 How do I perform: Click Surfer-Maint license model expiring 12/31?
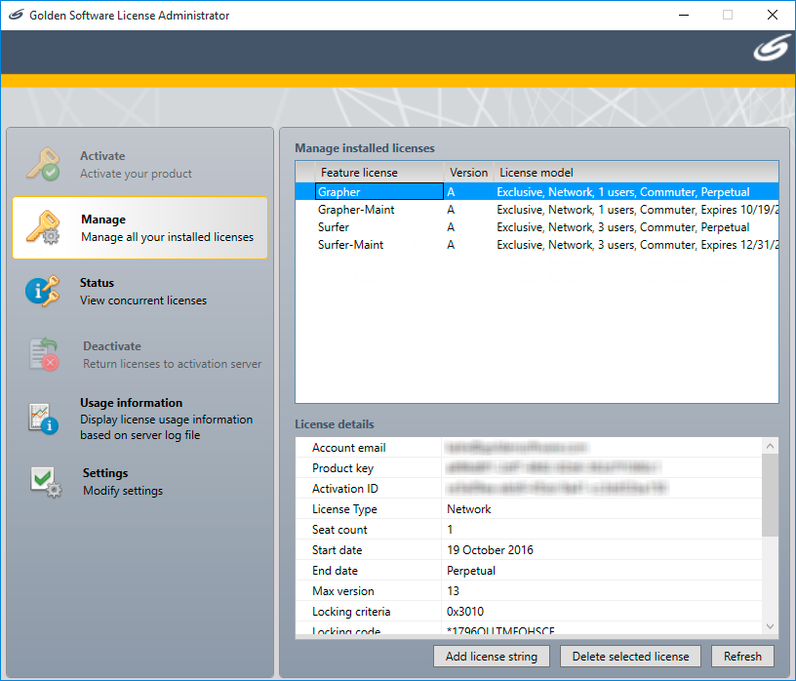point(637,245)
